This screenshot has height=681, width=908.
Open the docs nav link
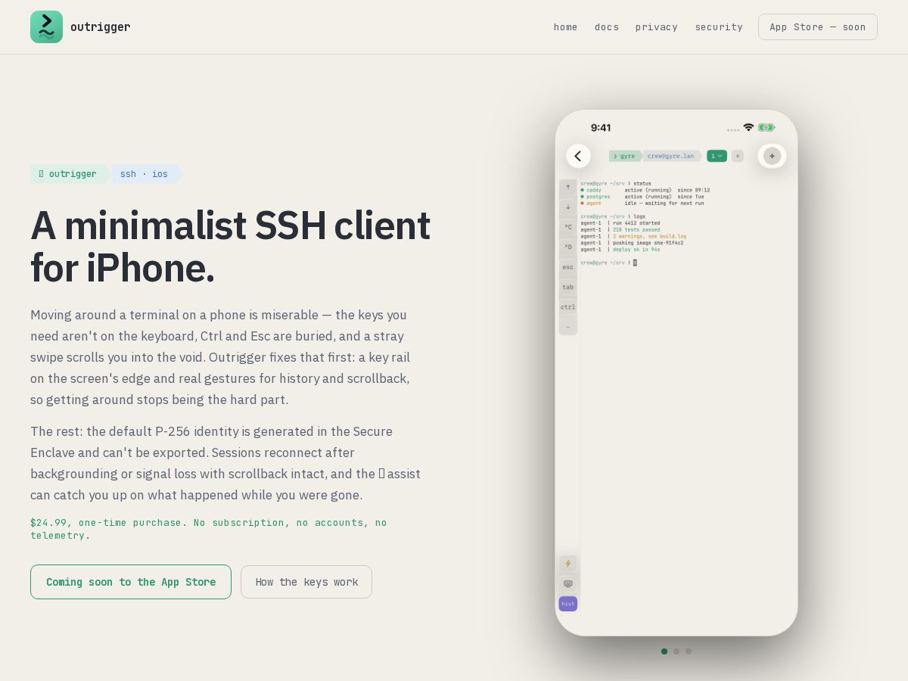coord(607,26)
